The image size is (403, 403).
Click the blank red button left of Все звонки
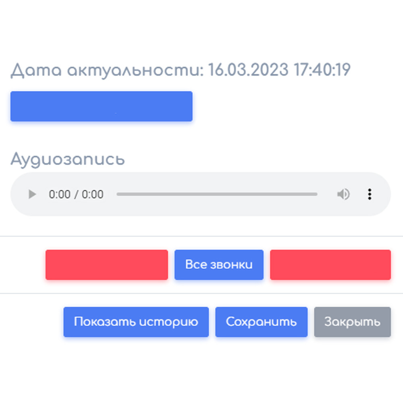click(x=106, y=265)
